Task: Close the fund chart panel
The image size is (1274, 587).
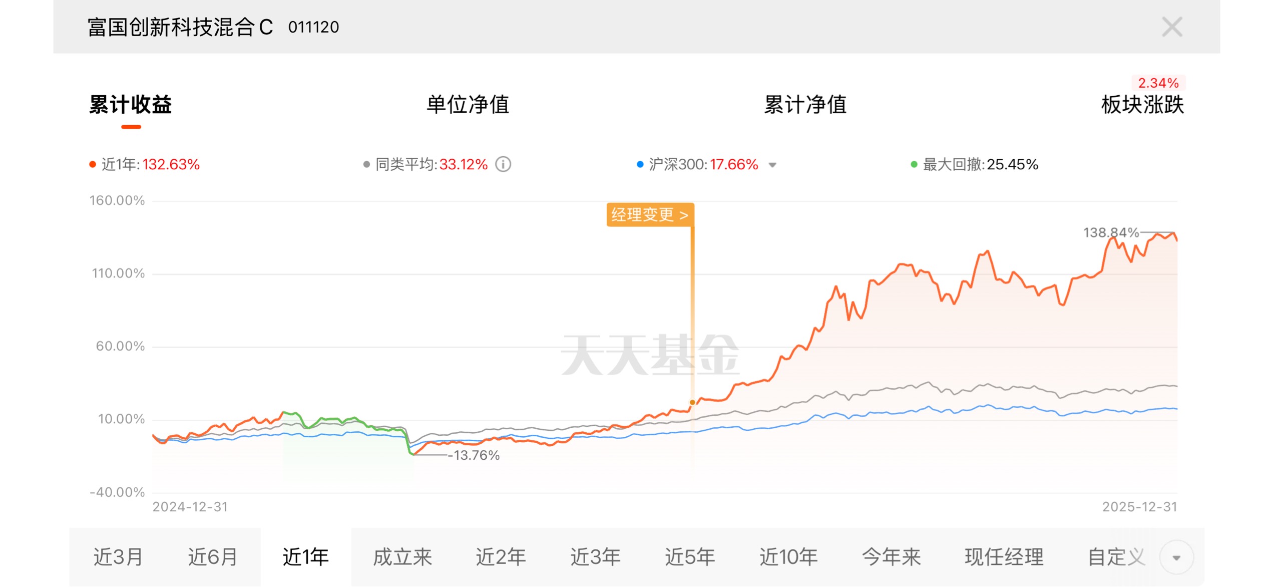Action: click(x=1172, y=27)
